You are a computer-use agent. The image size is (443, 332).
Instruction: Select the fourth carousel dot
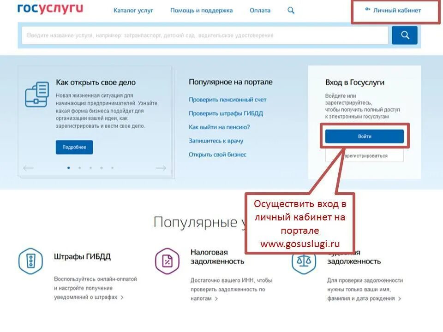point(102,168)
